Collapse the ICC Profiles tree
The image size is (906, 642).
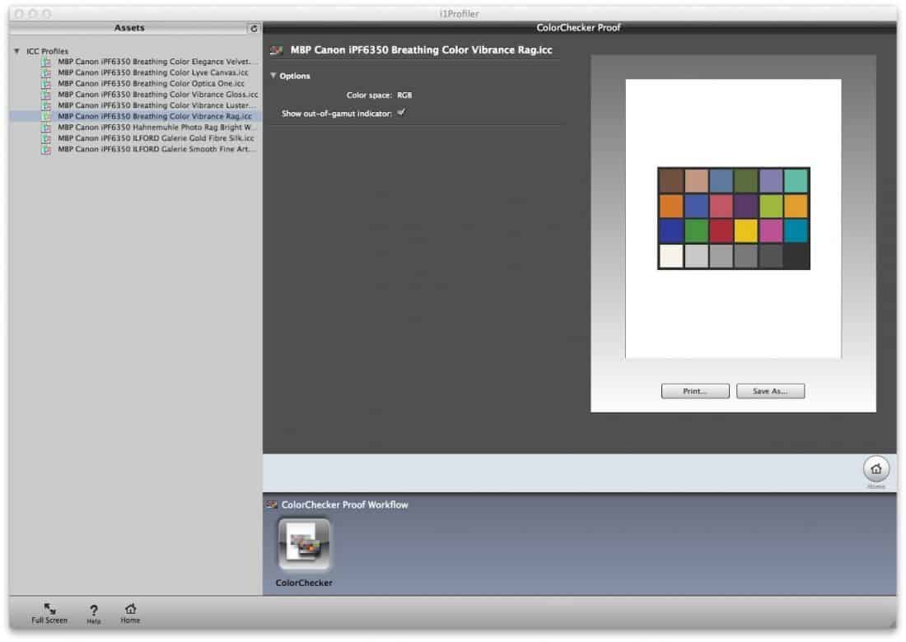coord(16,51)
